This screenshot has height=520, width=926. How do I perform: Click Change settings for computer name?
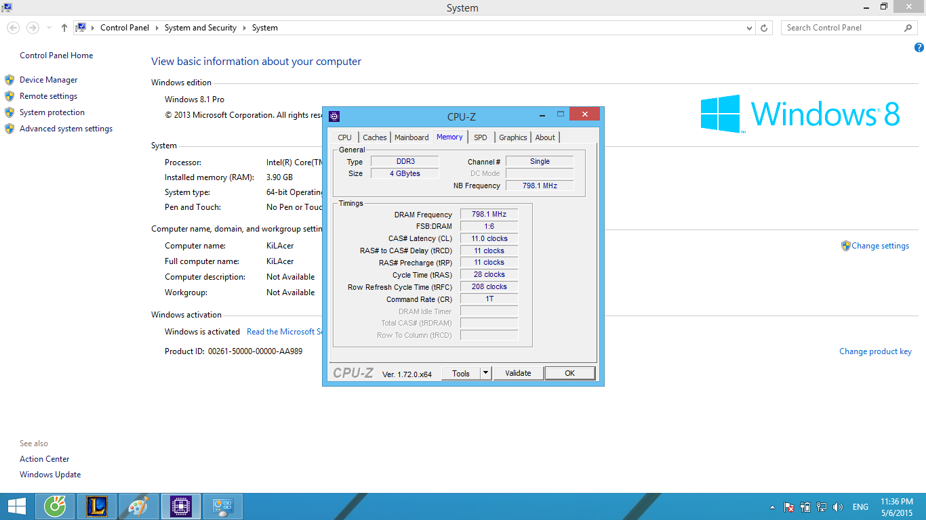click(x=880, y=246)
